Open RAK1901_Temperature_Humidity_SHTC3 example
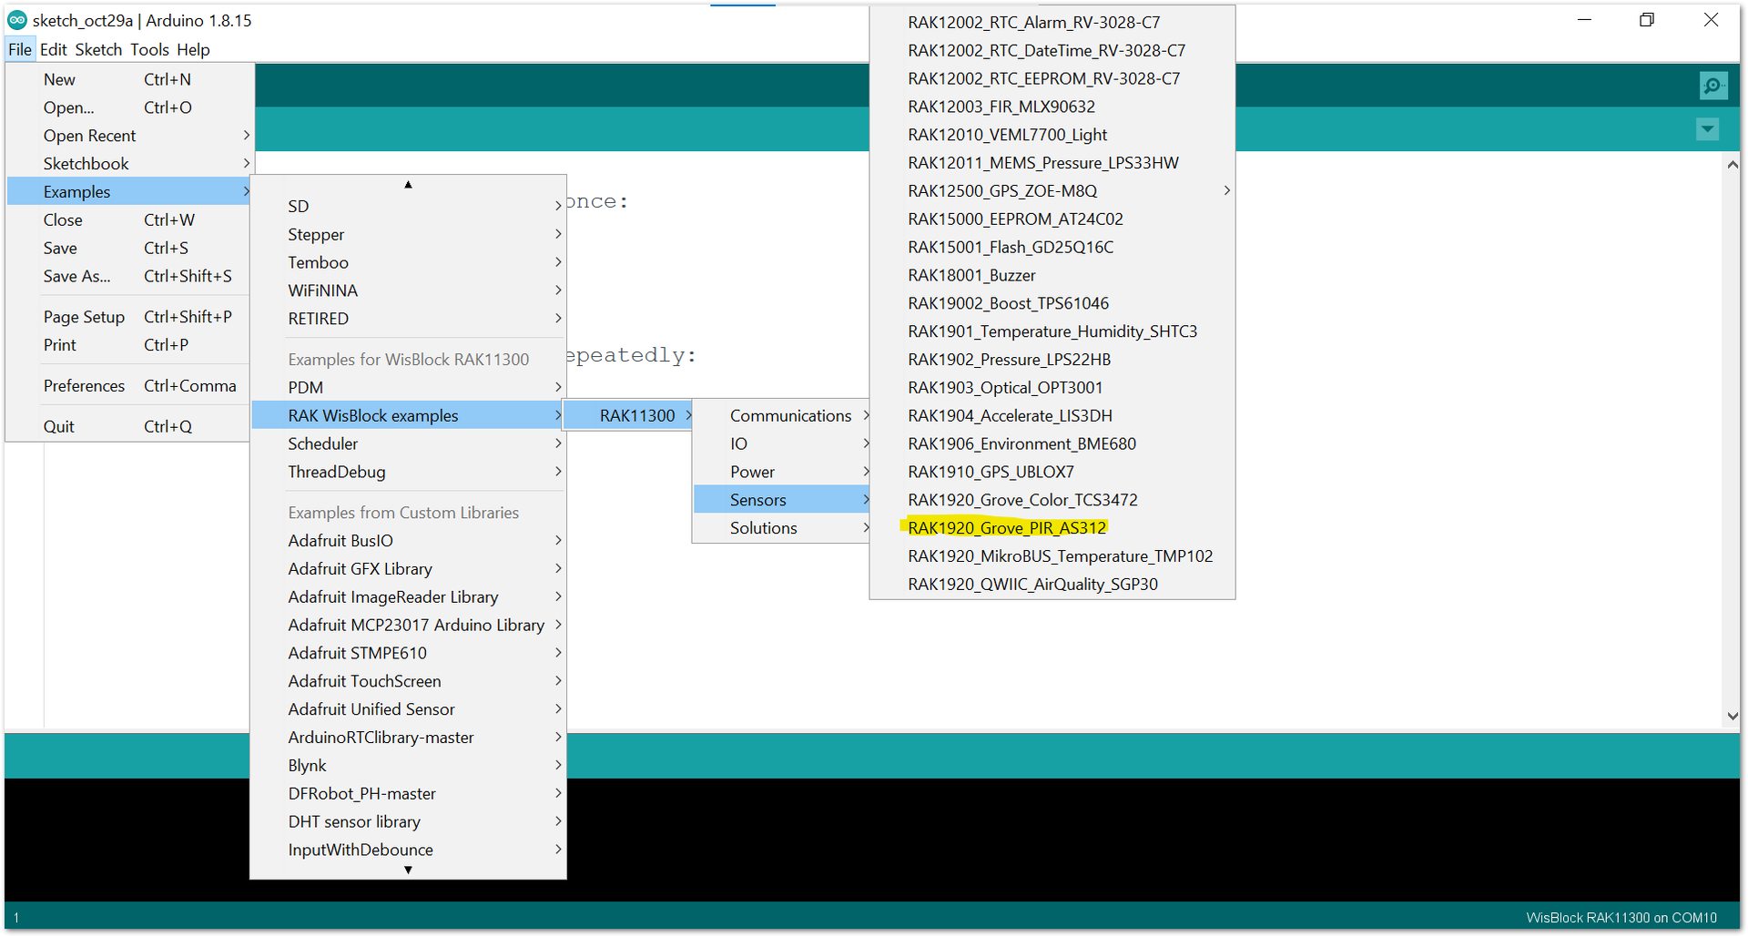Viewport: 1748px width, 937px height. [x=1052, y=331]
